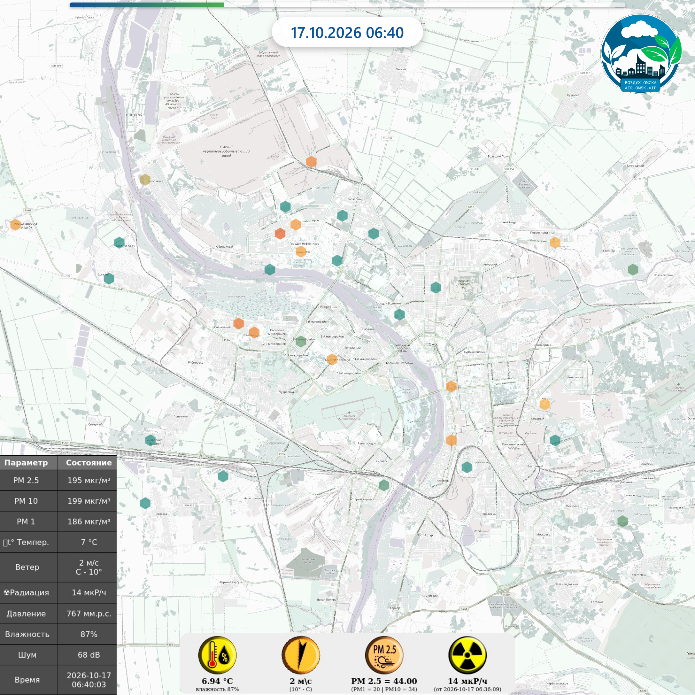Viewport: 695px width, 695px height.
Task: Click the Параметр column header
Action: tap(26, 463)
